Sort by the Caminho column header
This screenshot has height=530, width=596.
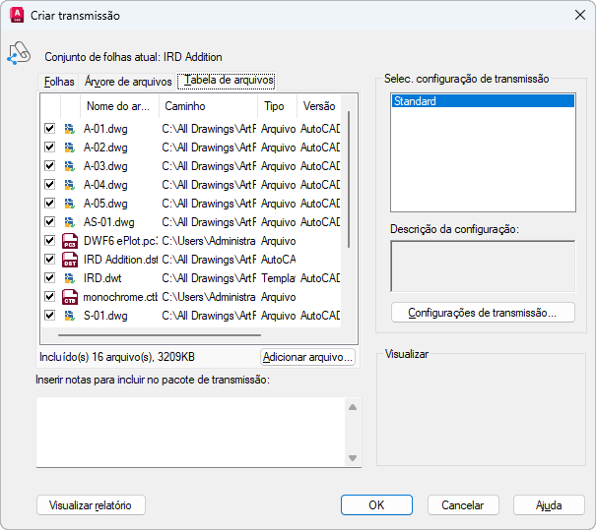click(208, 106)
